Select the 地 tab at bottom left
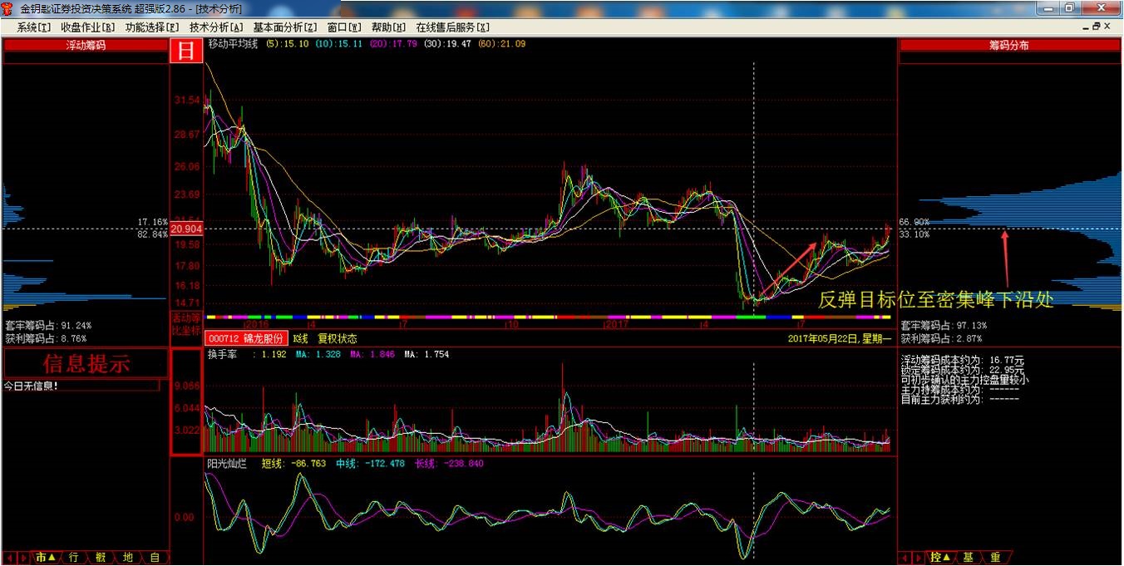This screenshot has height=566, width=1124. click(128, 558)
